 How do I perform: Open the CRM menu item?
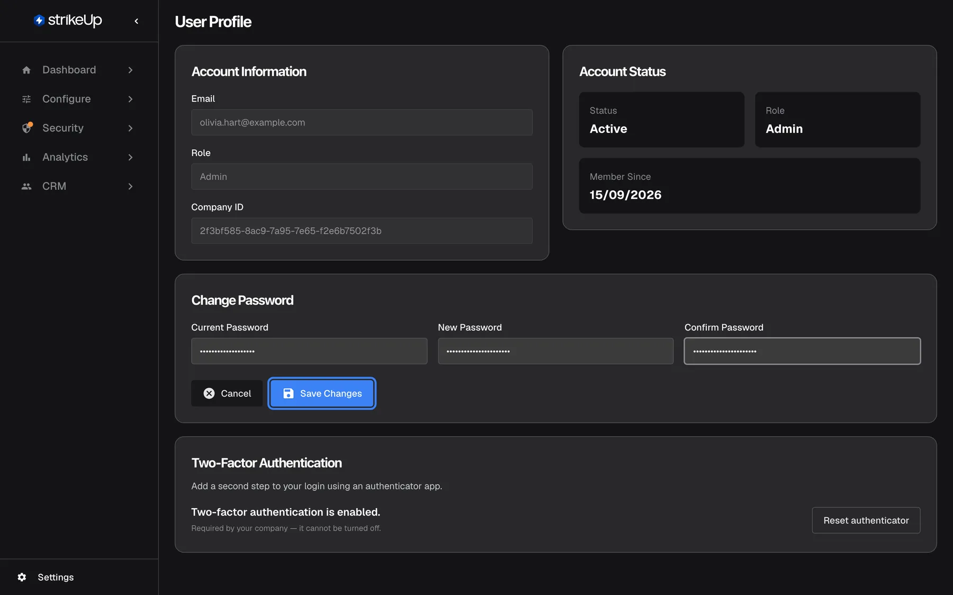point(79,186)
